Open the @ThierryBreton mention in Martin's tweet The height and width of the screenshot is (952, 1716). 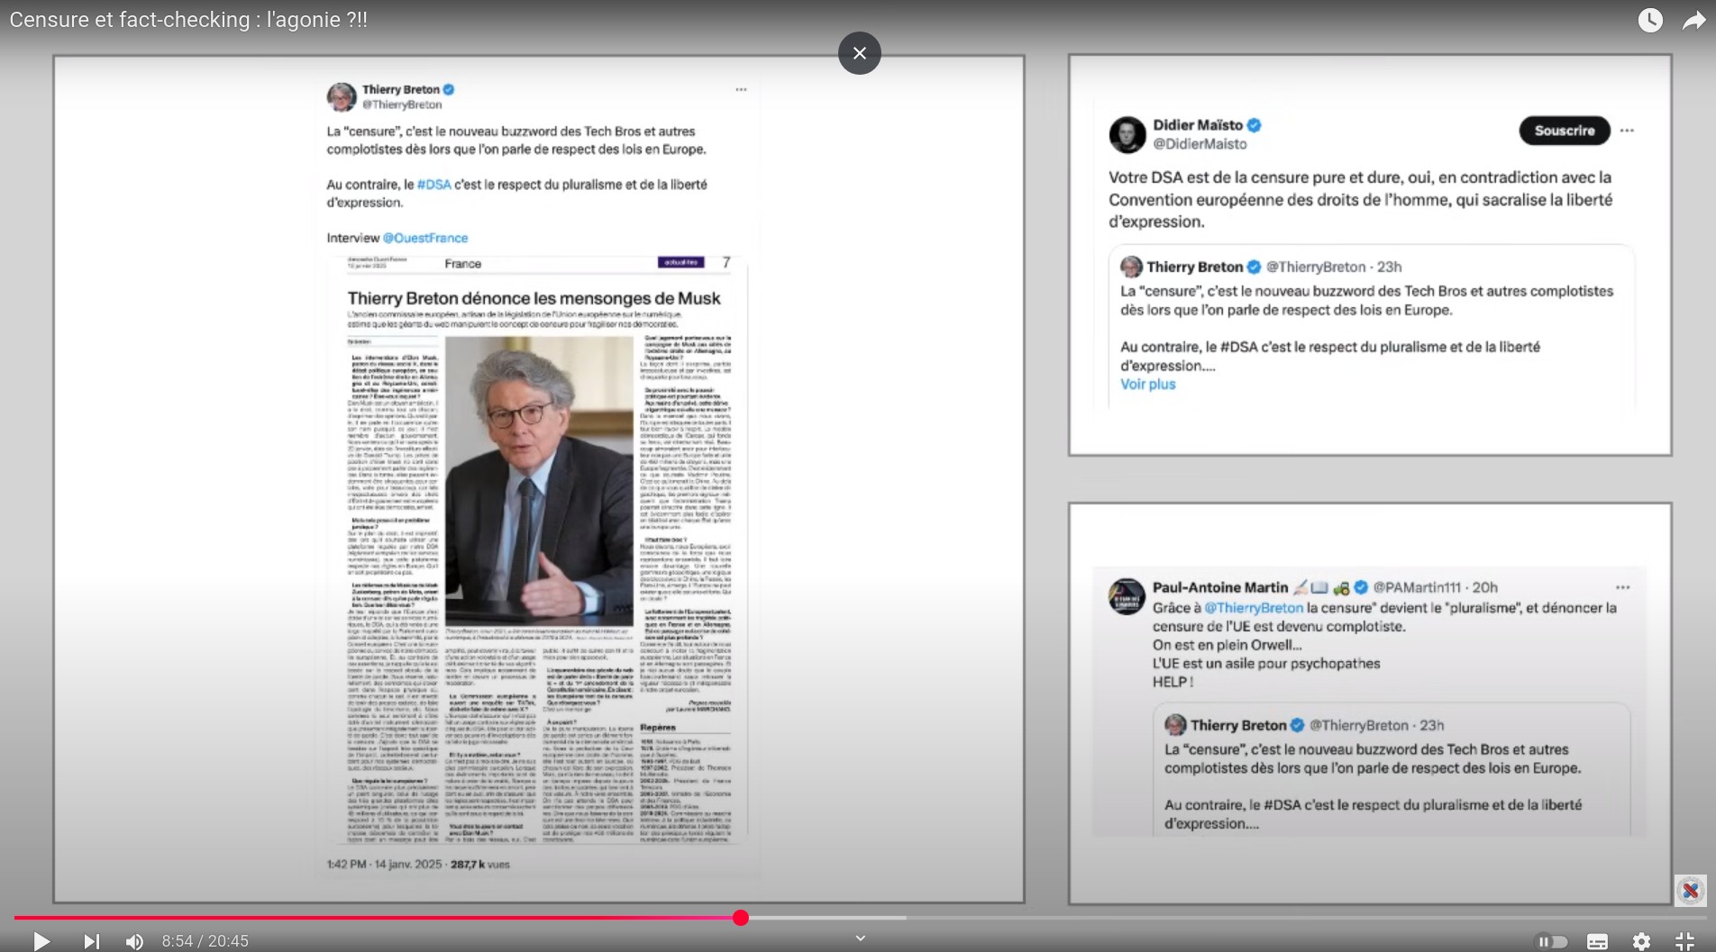(x=1255, y=608)
